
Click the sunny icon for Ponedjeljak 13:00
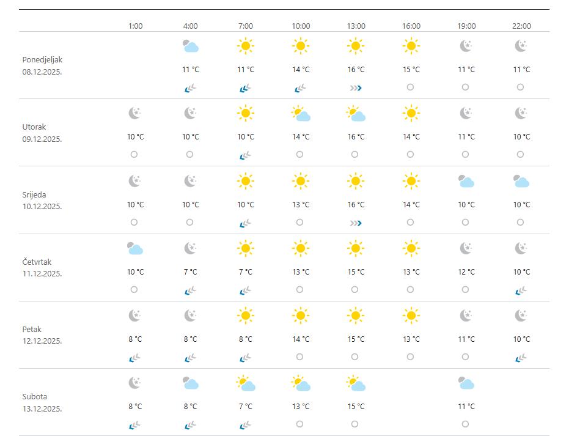pyautogui.click(x=356, y=46)
